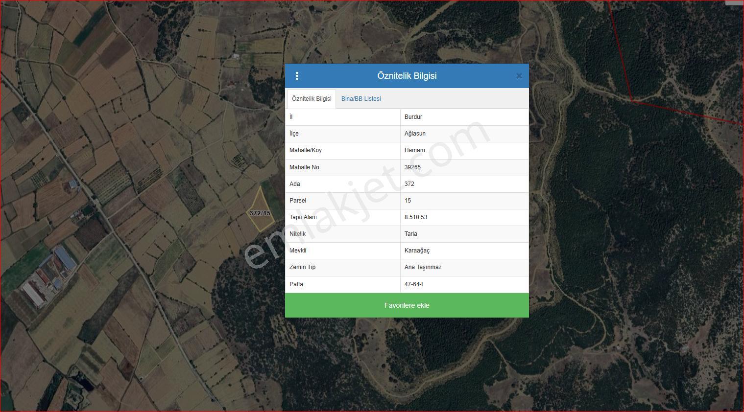Screen dimensions: 744x412
Task: Click the Mahalle/Köy row label
Action: pos(306,150)
